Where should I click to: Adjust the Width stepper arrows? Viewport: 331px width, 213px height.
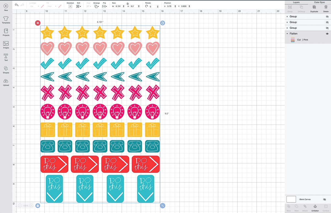pos(123,6)
